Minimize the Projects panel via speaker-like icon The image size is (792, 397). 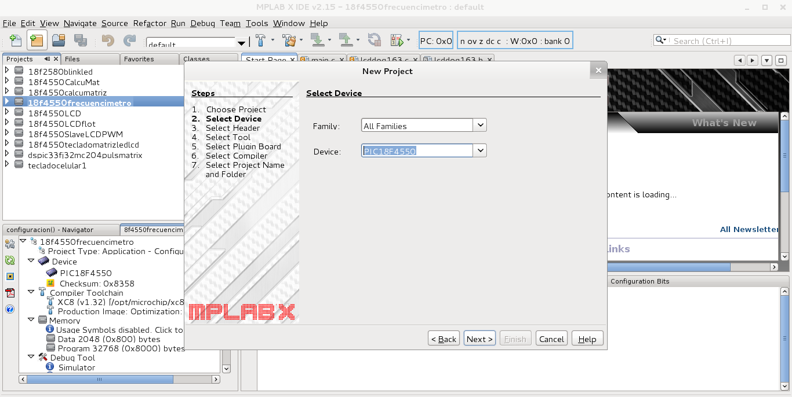coord(46,59)
